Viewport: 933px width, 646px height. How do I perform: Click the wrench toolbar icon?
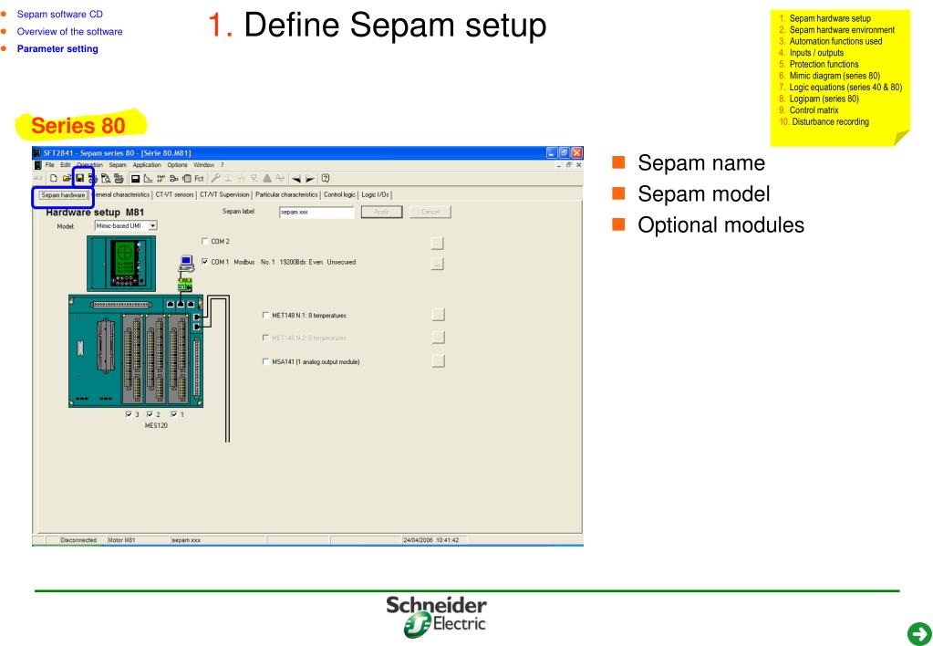click(x=215, y=178)
